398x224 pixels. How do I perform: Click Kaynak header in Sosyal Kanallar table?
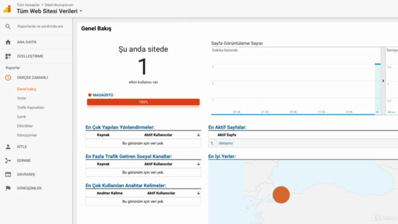pos(103,164)
